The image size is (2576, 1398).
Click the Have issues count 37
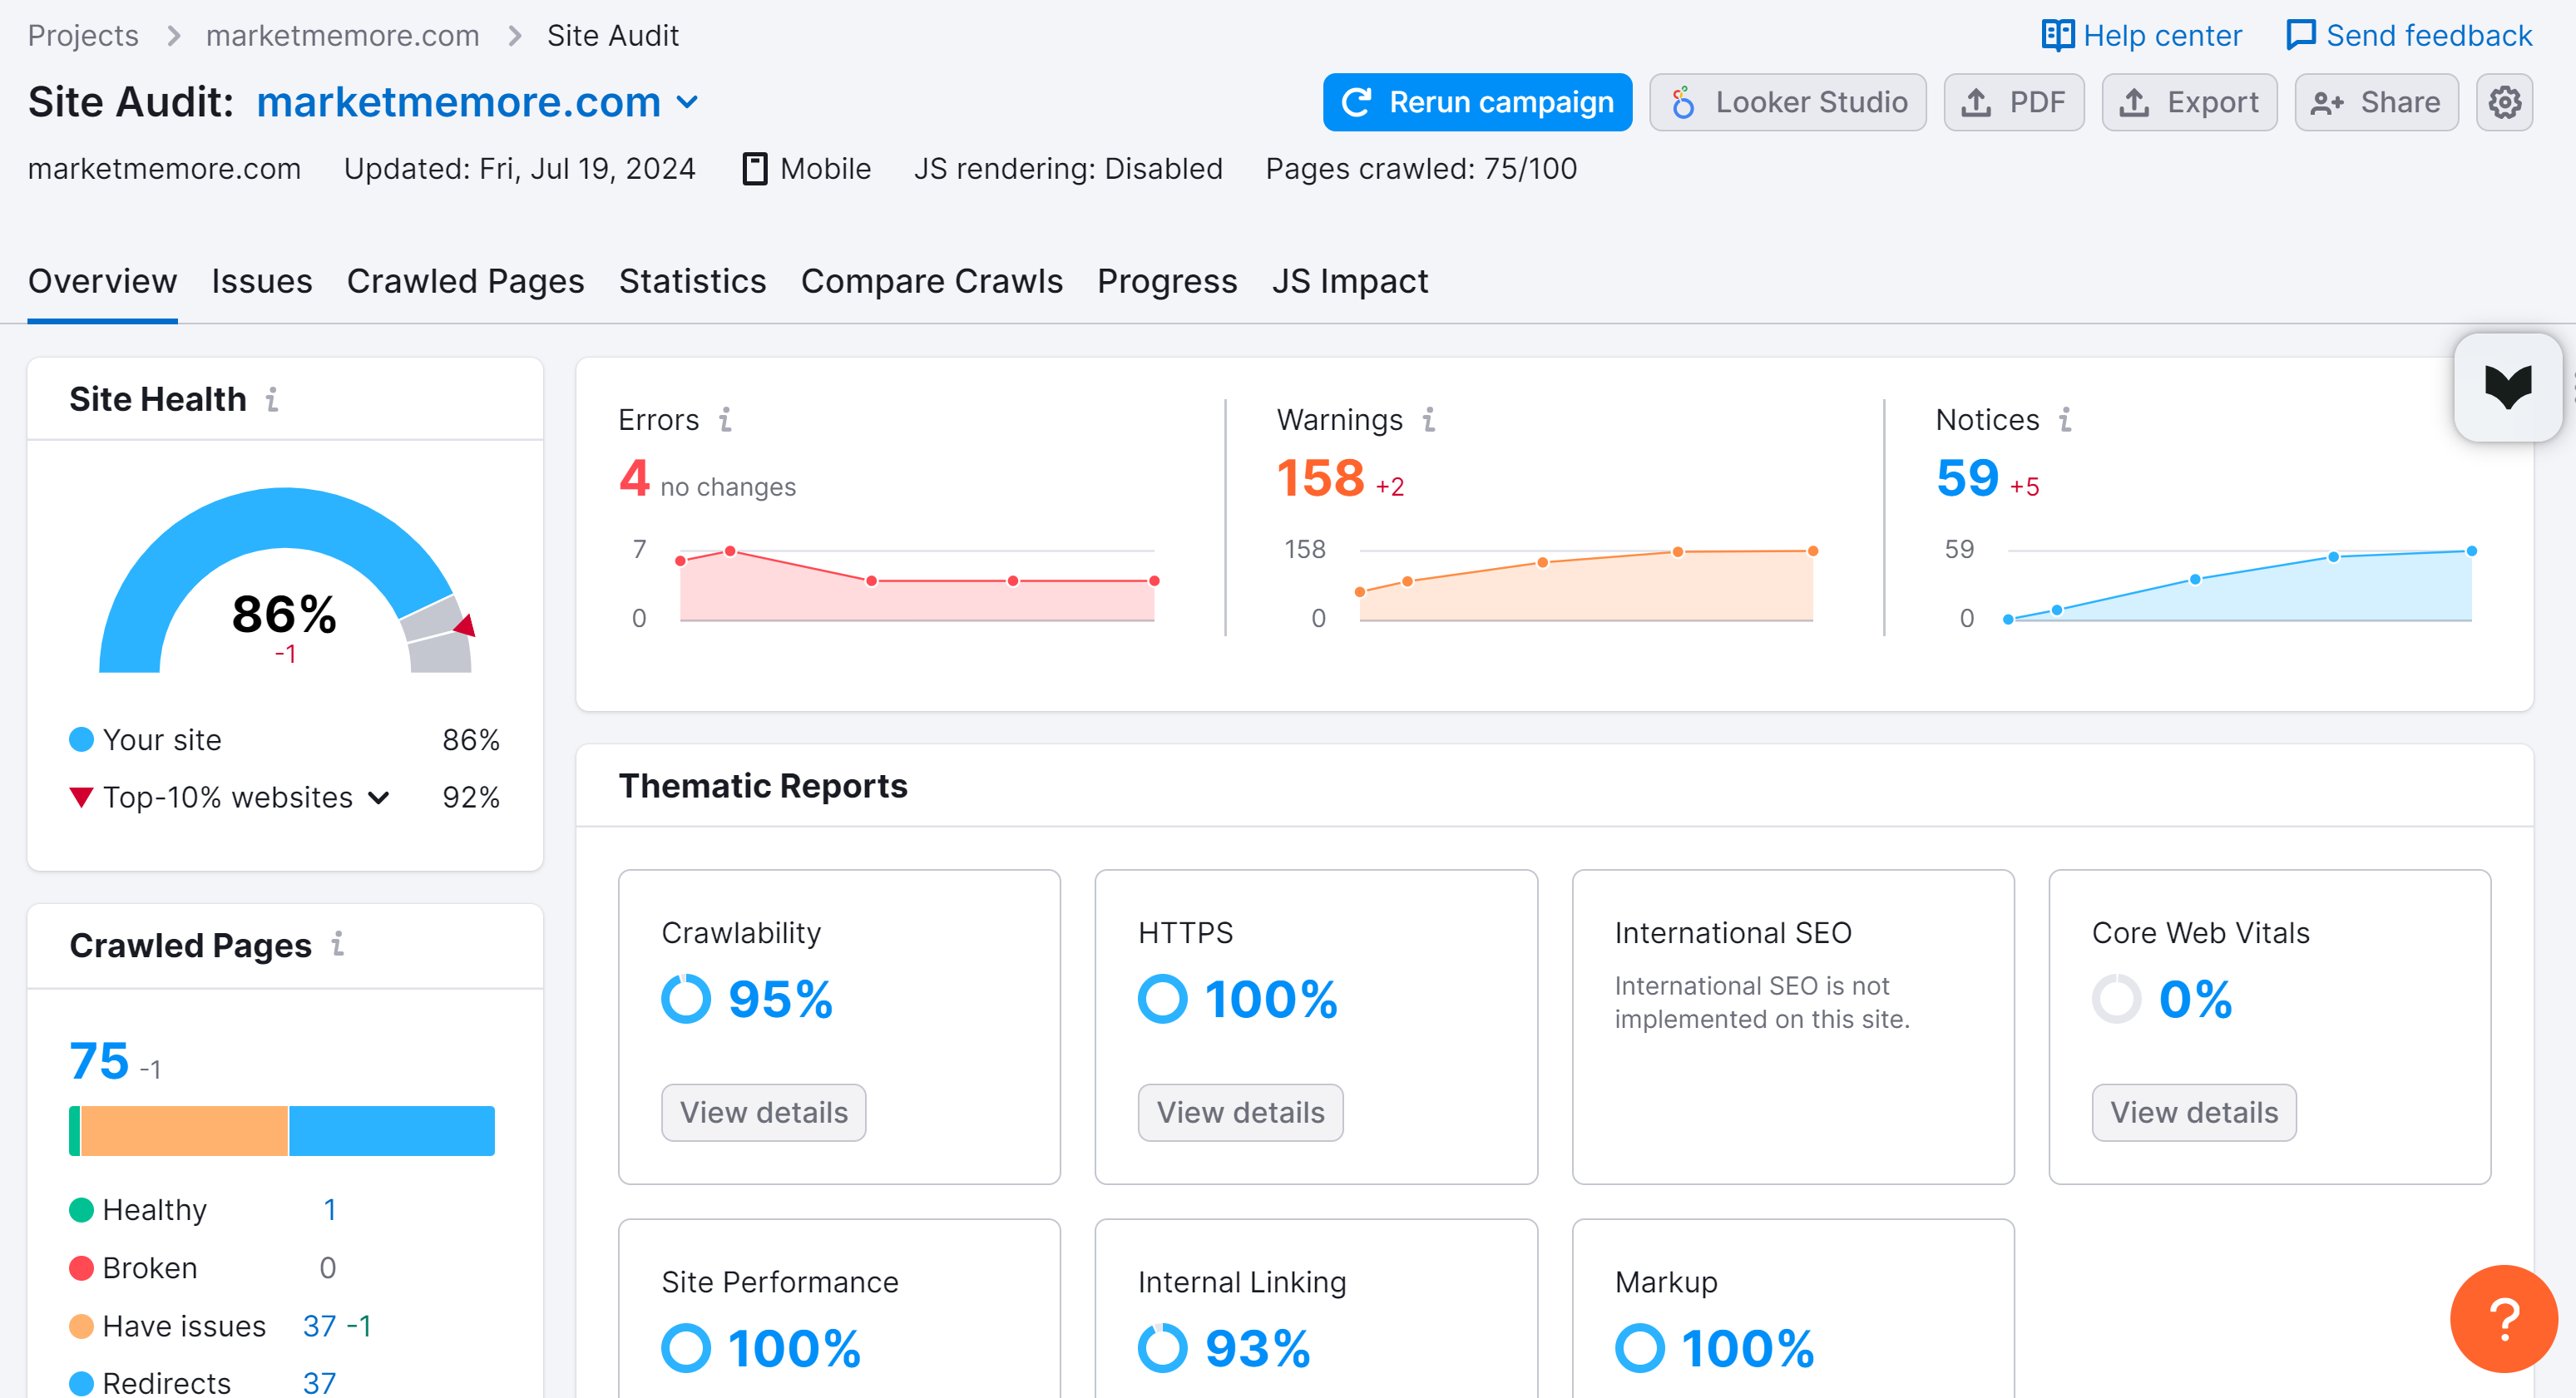(x=319, y=1326)
